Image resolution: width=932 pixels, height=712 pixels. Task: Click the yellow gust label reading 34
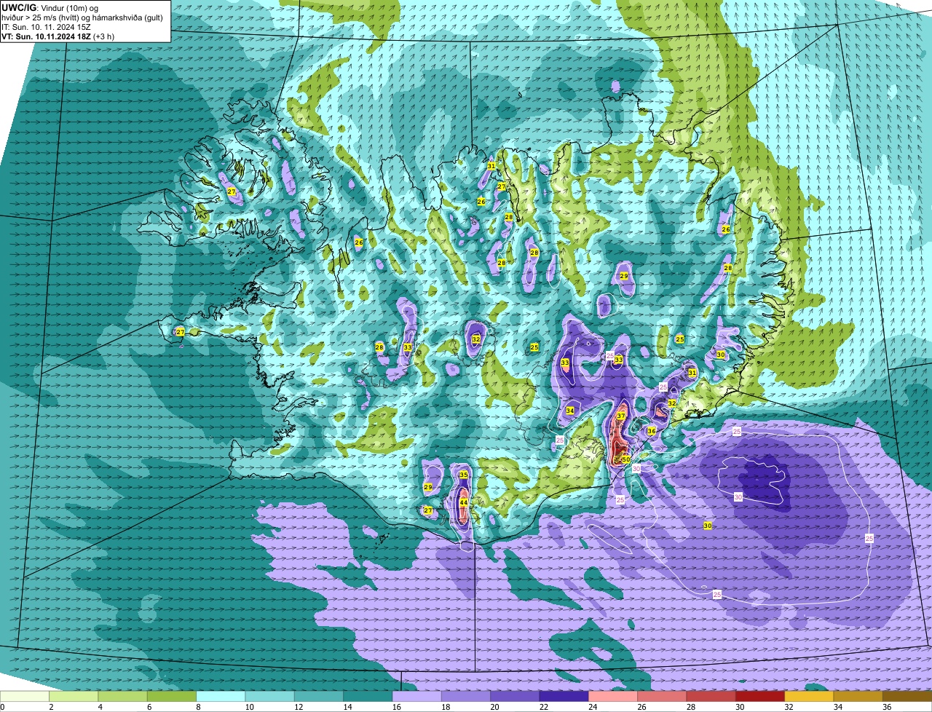click(570, 411)
